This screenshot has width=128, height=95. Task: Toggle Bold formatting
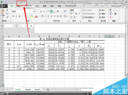tap(13, 16)
